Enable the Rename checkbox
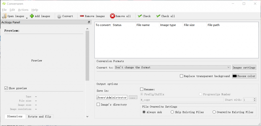Screen dimensions: 261x126 coord(142,90)
